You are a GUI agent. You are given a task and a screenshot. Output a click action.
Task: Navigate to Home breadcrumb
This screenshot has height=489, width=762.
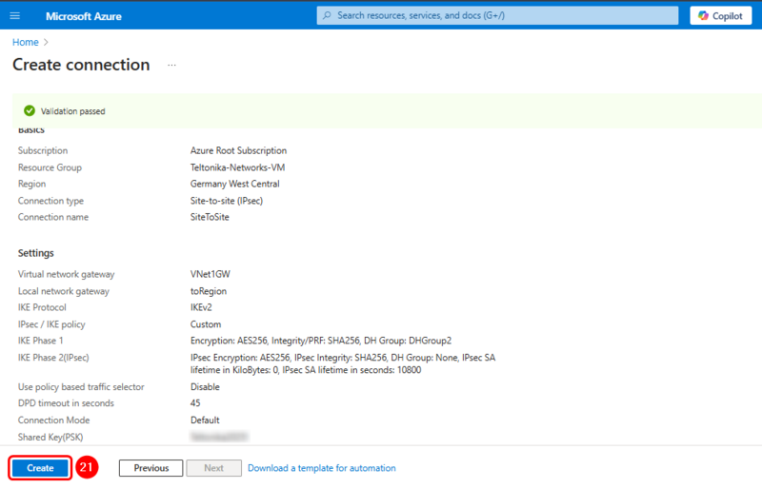[25, 43]
